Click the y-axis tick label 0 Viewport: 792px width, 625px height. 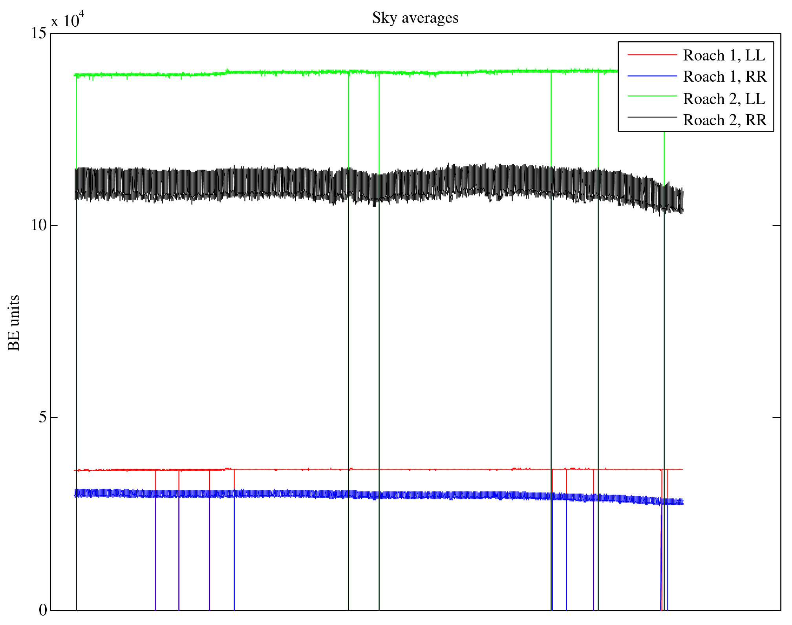point(42,610)
